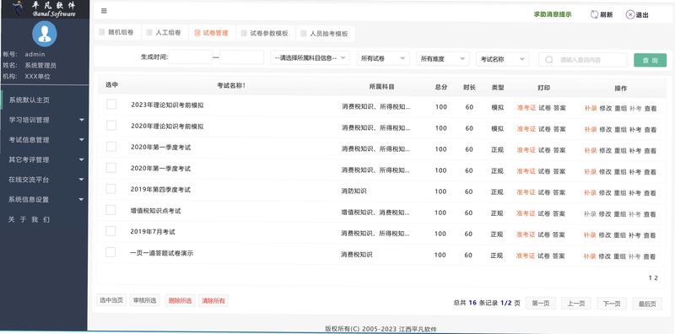Image resolution: width=675 pixels, height=334 pixels.
Task: Switch to the 人工组卷 tab
Action: (x=165, y=33)
